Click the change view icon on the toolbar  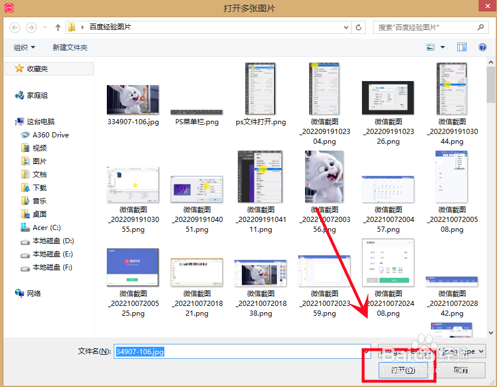click(x=430, y=47)
